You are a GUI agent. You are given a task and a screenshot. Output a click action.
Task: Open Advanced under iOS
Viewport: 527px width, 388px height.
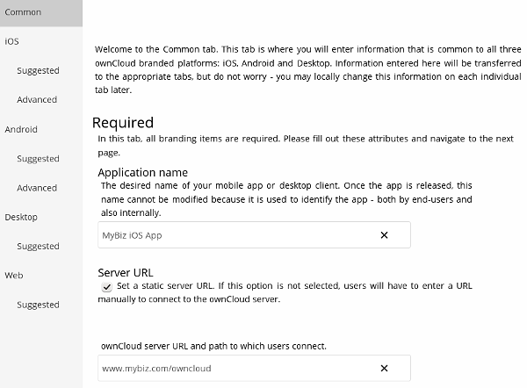(x=37, y=99)
